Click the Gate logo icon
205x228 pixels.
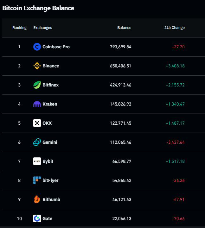pos(37,218)
